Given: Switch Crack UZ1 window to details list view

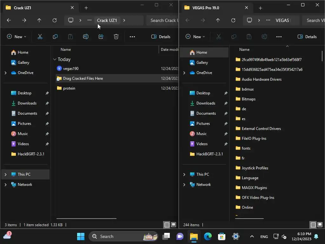Looking at the screenshot, I should click(x=167, y=225).
